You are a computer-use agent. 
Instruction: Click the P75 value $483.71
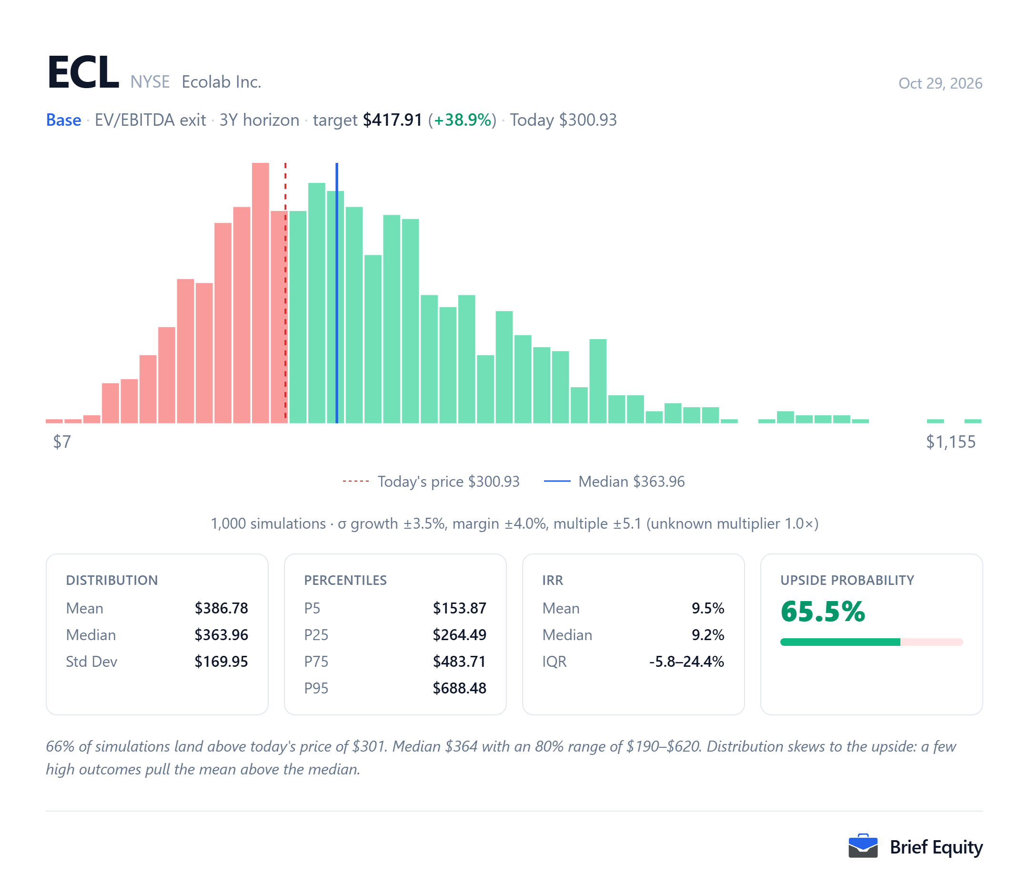(459, 662)
